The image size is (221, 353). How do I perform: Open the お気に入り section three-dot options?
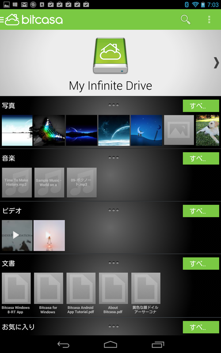[114, 326]
